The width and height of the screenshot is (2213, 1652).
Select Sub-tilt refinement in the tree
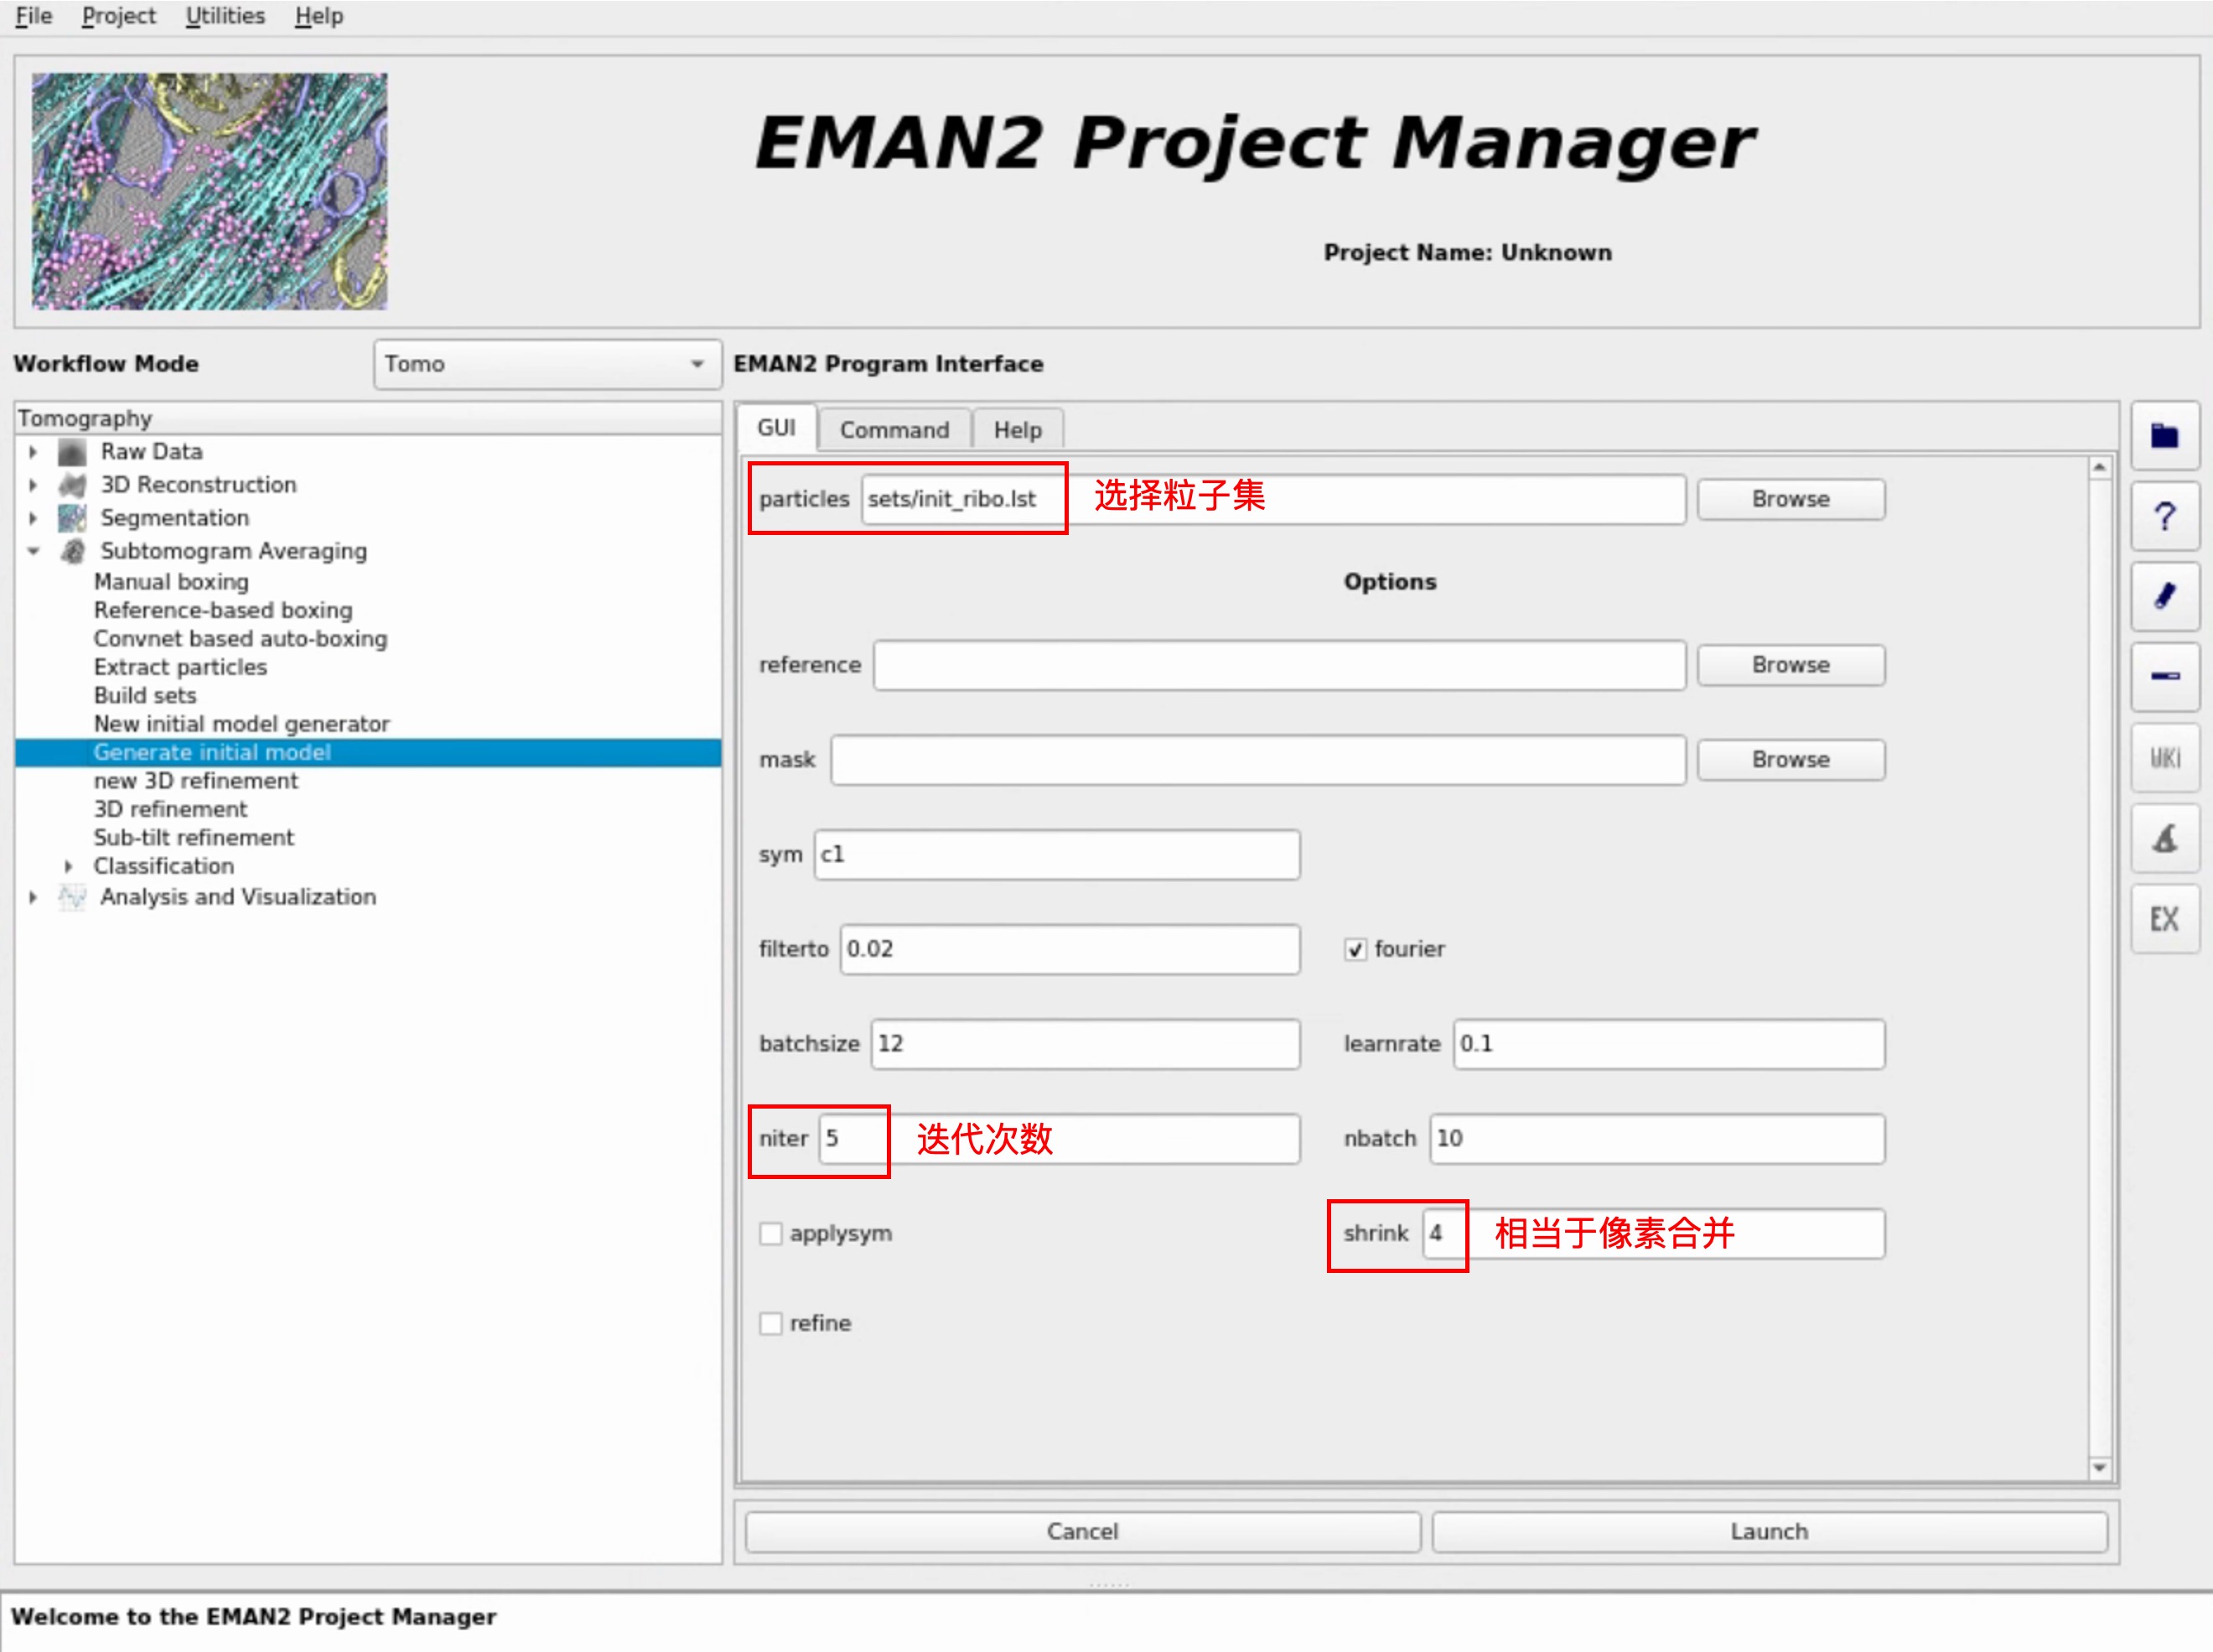[194, 838]
